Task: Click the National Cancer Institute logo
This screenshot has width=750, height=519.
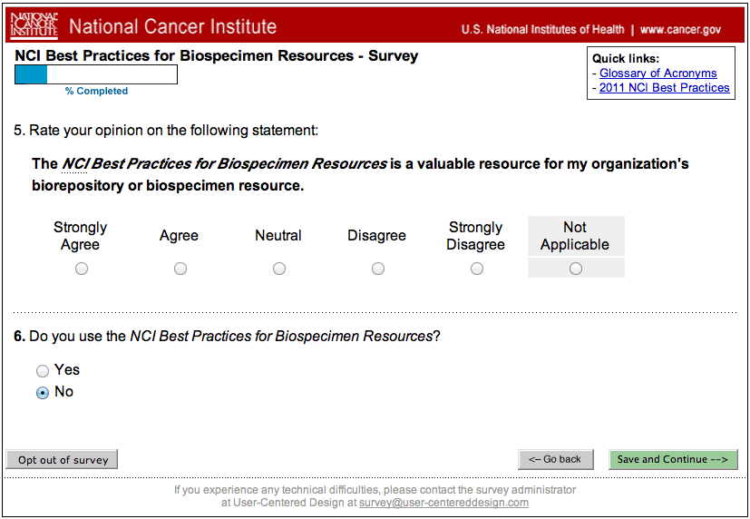Action: click(x=34, y=25)
